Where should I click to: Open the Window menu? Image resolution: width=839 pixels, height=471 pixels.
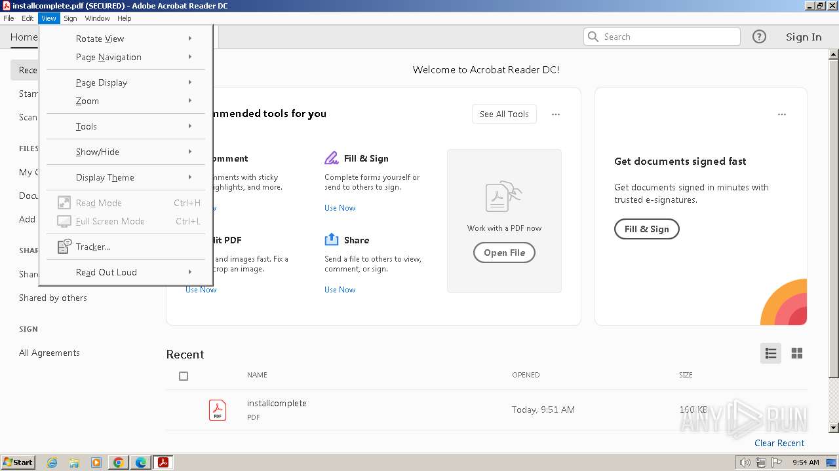point(97,18)
